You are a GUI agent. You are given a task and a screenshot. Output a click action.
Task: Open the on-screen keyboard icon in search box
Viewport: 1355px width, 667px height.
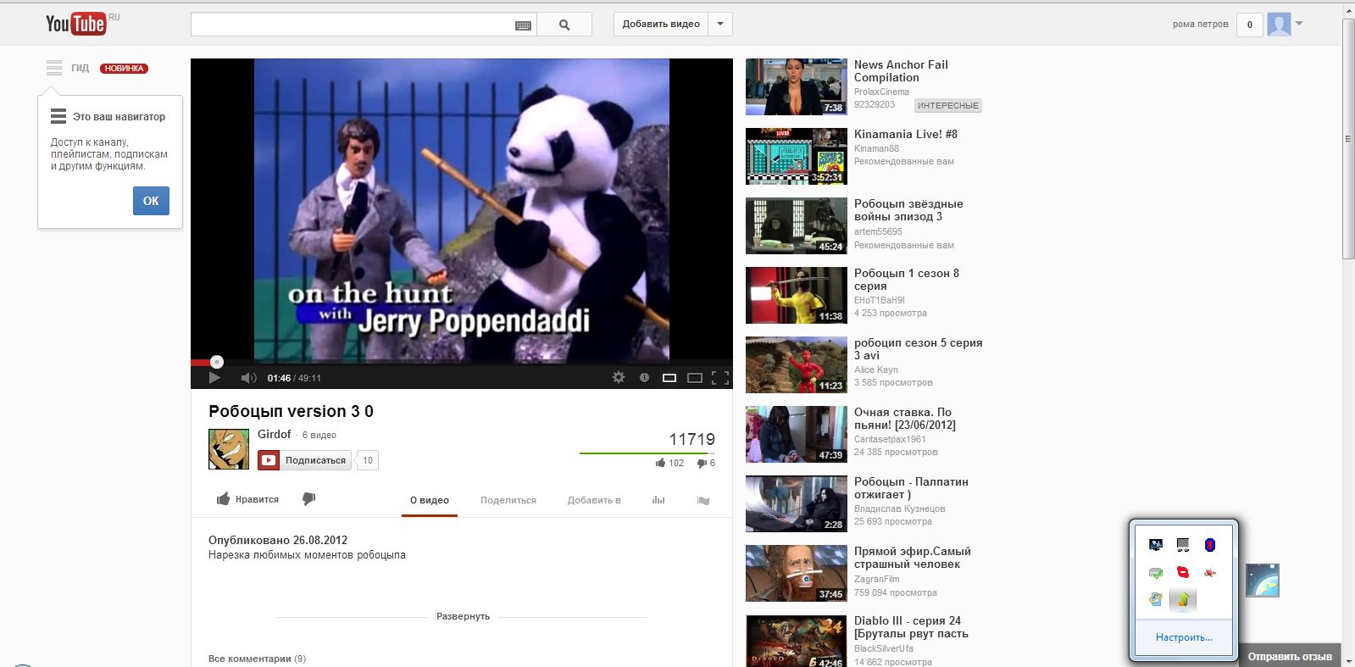click(524, 25)
